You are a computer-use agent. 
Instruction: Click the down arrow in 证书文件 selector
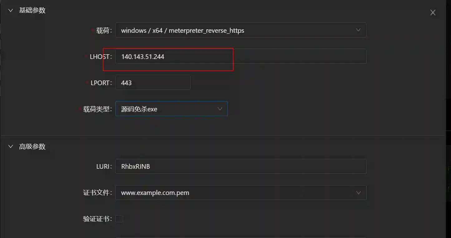(358, 192)
